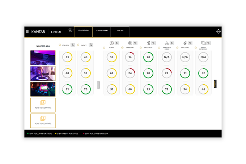The image size is (246, 164).
Task: Click the second Add to Compare button
Action: click(43, 120)
